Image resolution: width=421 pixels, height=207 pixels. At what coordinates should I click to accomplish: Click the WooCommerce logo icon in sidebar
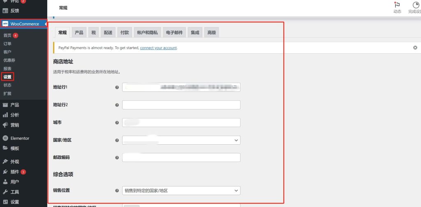[x=5, y=24]
